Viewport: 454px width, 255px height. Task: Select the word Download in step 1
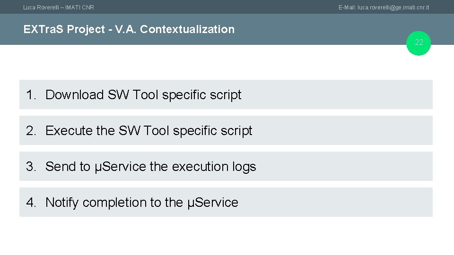[74, 95]
